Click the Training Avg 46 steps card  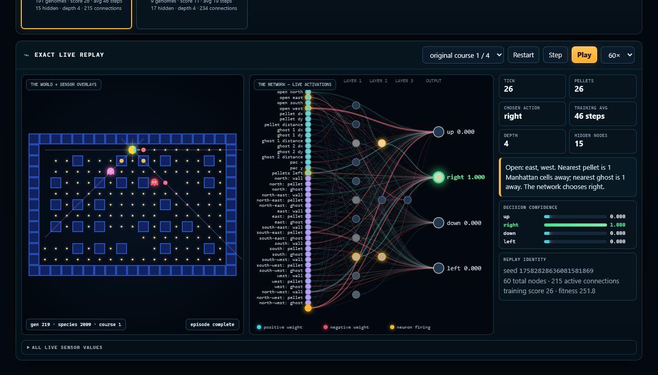click(x=603, y=114)
